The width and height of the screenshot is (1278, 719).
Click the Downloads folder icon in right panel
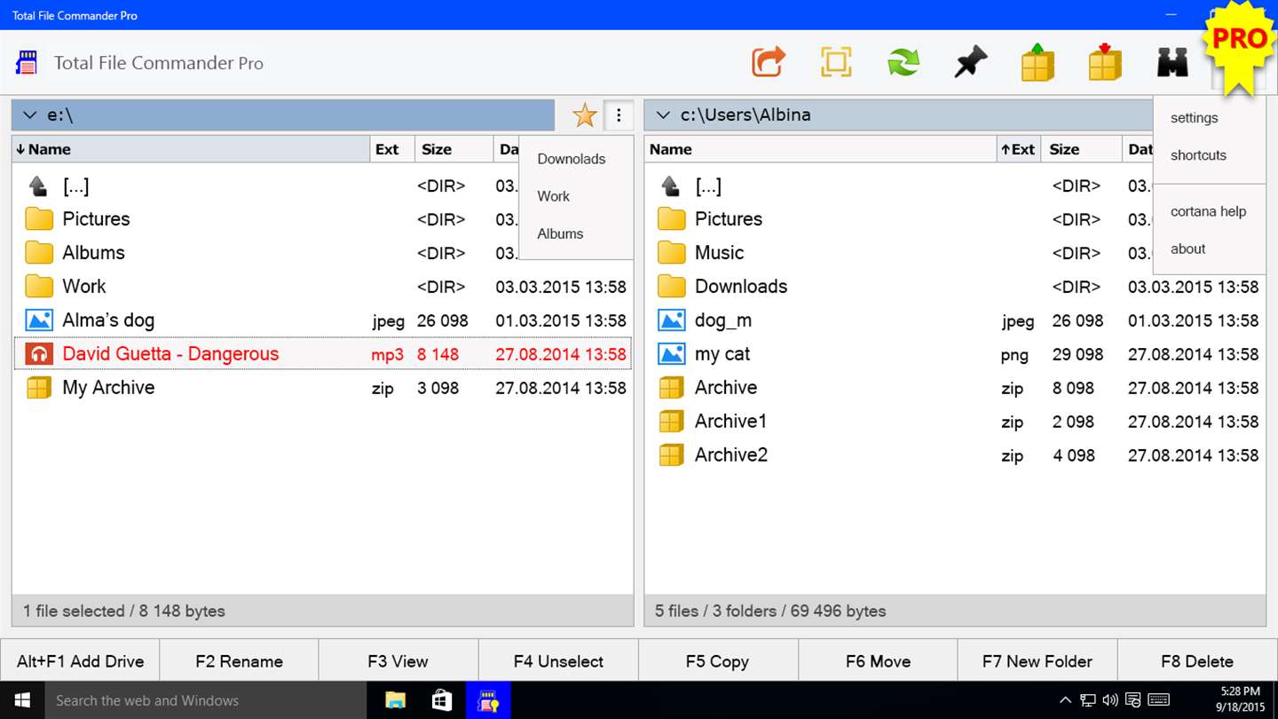(672, 287)
